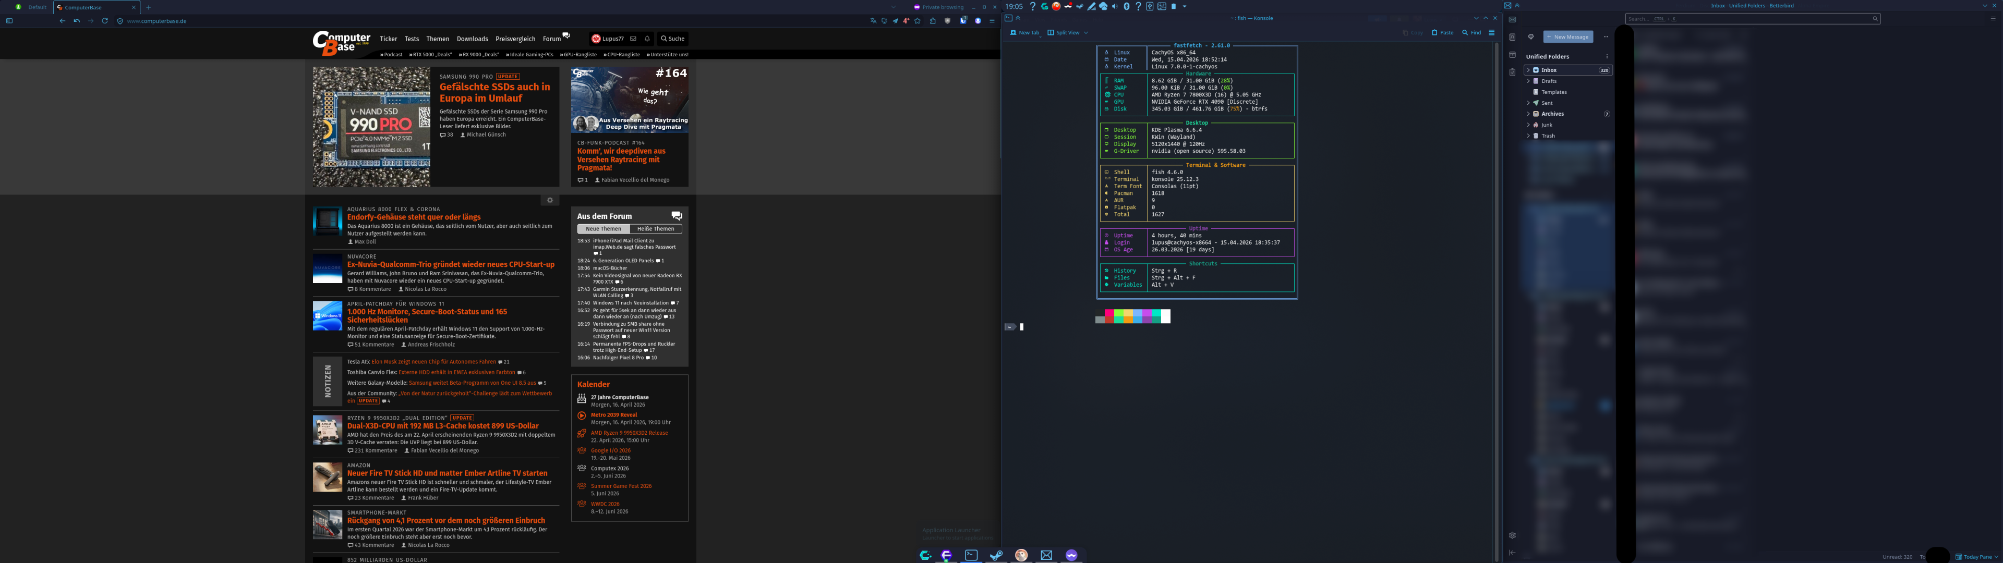Viewport: 2003px width, 563px height.
Task: Click the Get Messages cloud icon
Action: point(1531,36)
